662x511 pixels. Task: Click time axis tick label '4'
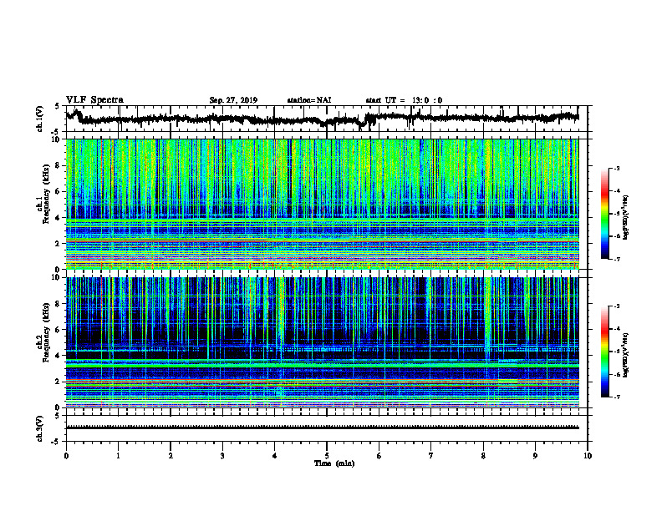275,456
